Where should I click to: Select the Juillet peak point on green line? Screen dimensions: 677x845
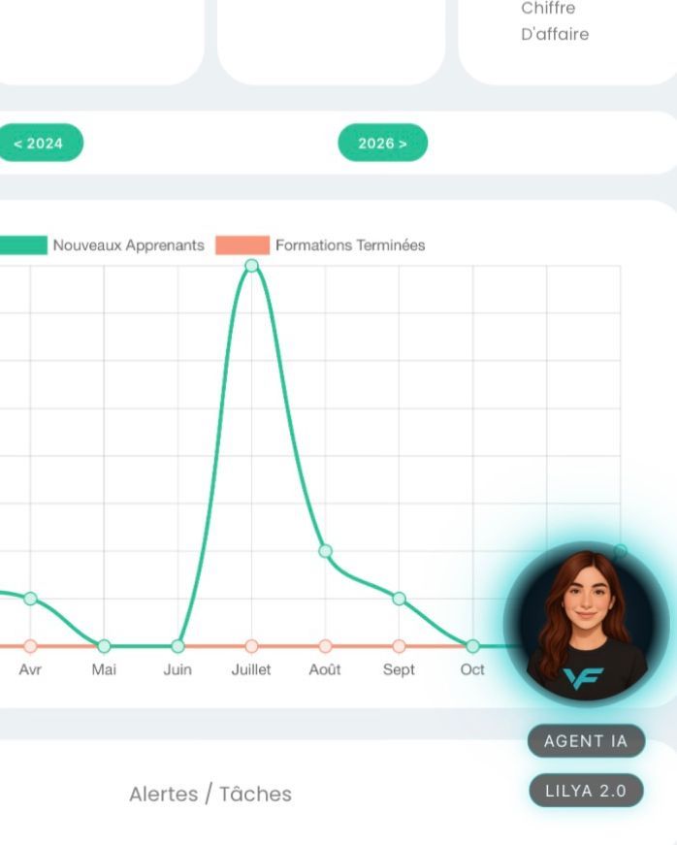coord(251,265)
